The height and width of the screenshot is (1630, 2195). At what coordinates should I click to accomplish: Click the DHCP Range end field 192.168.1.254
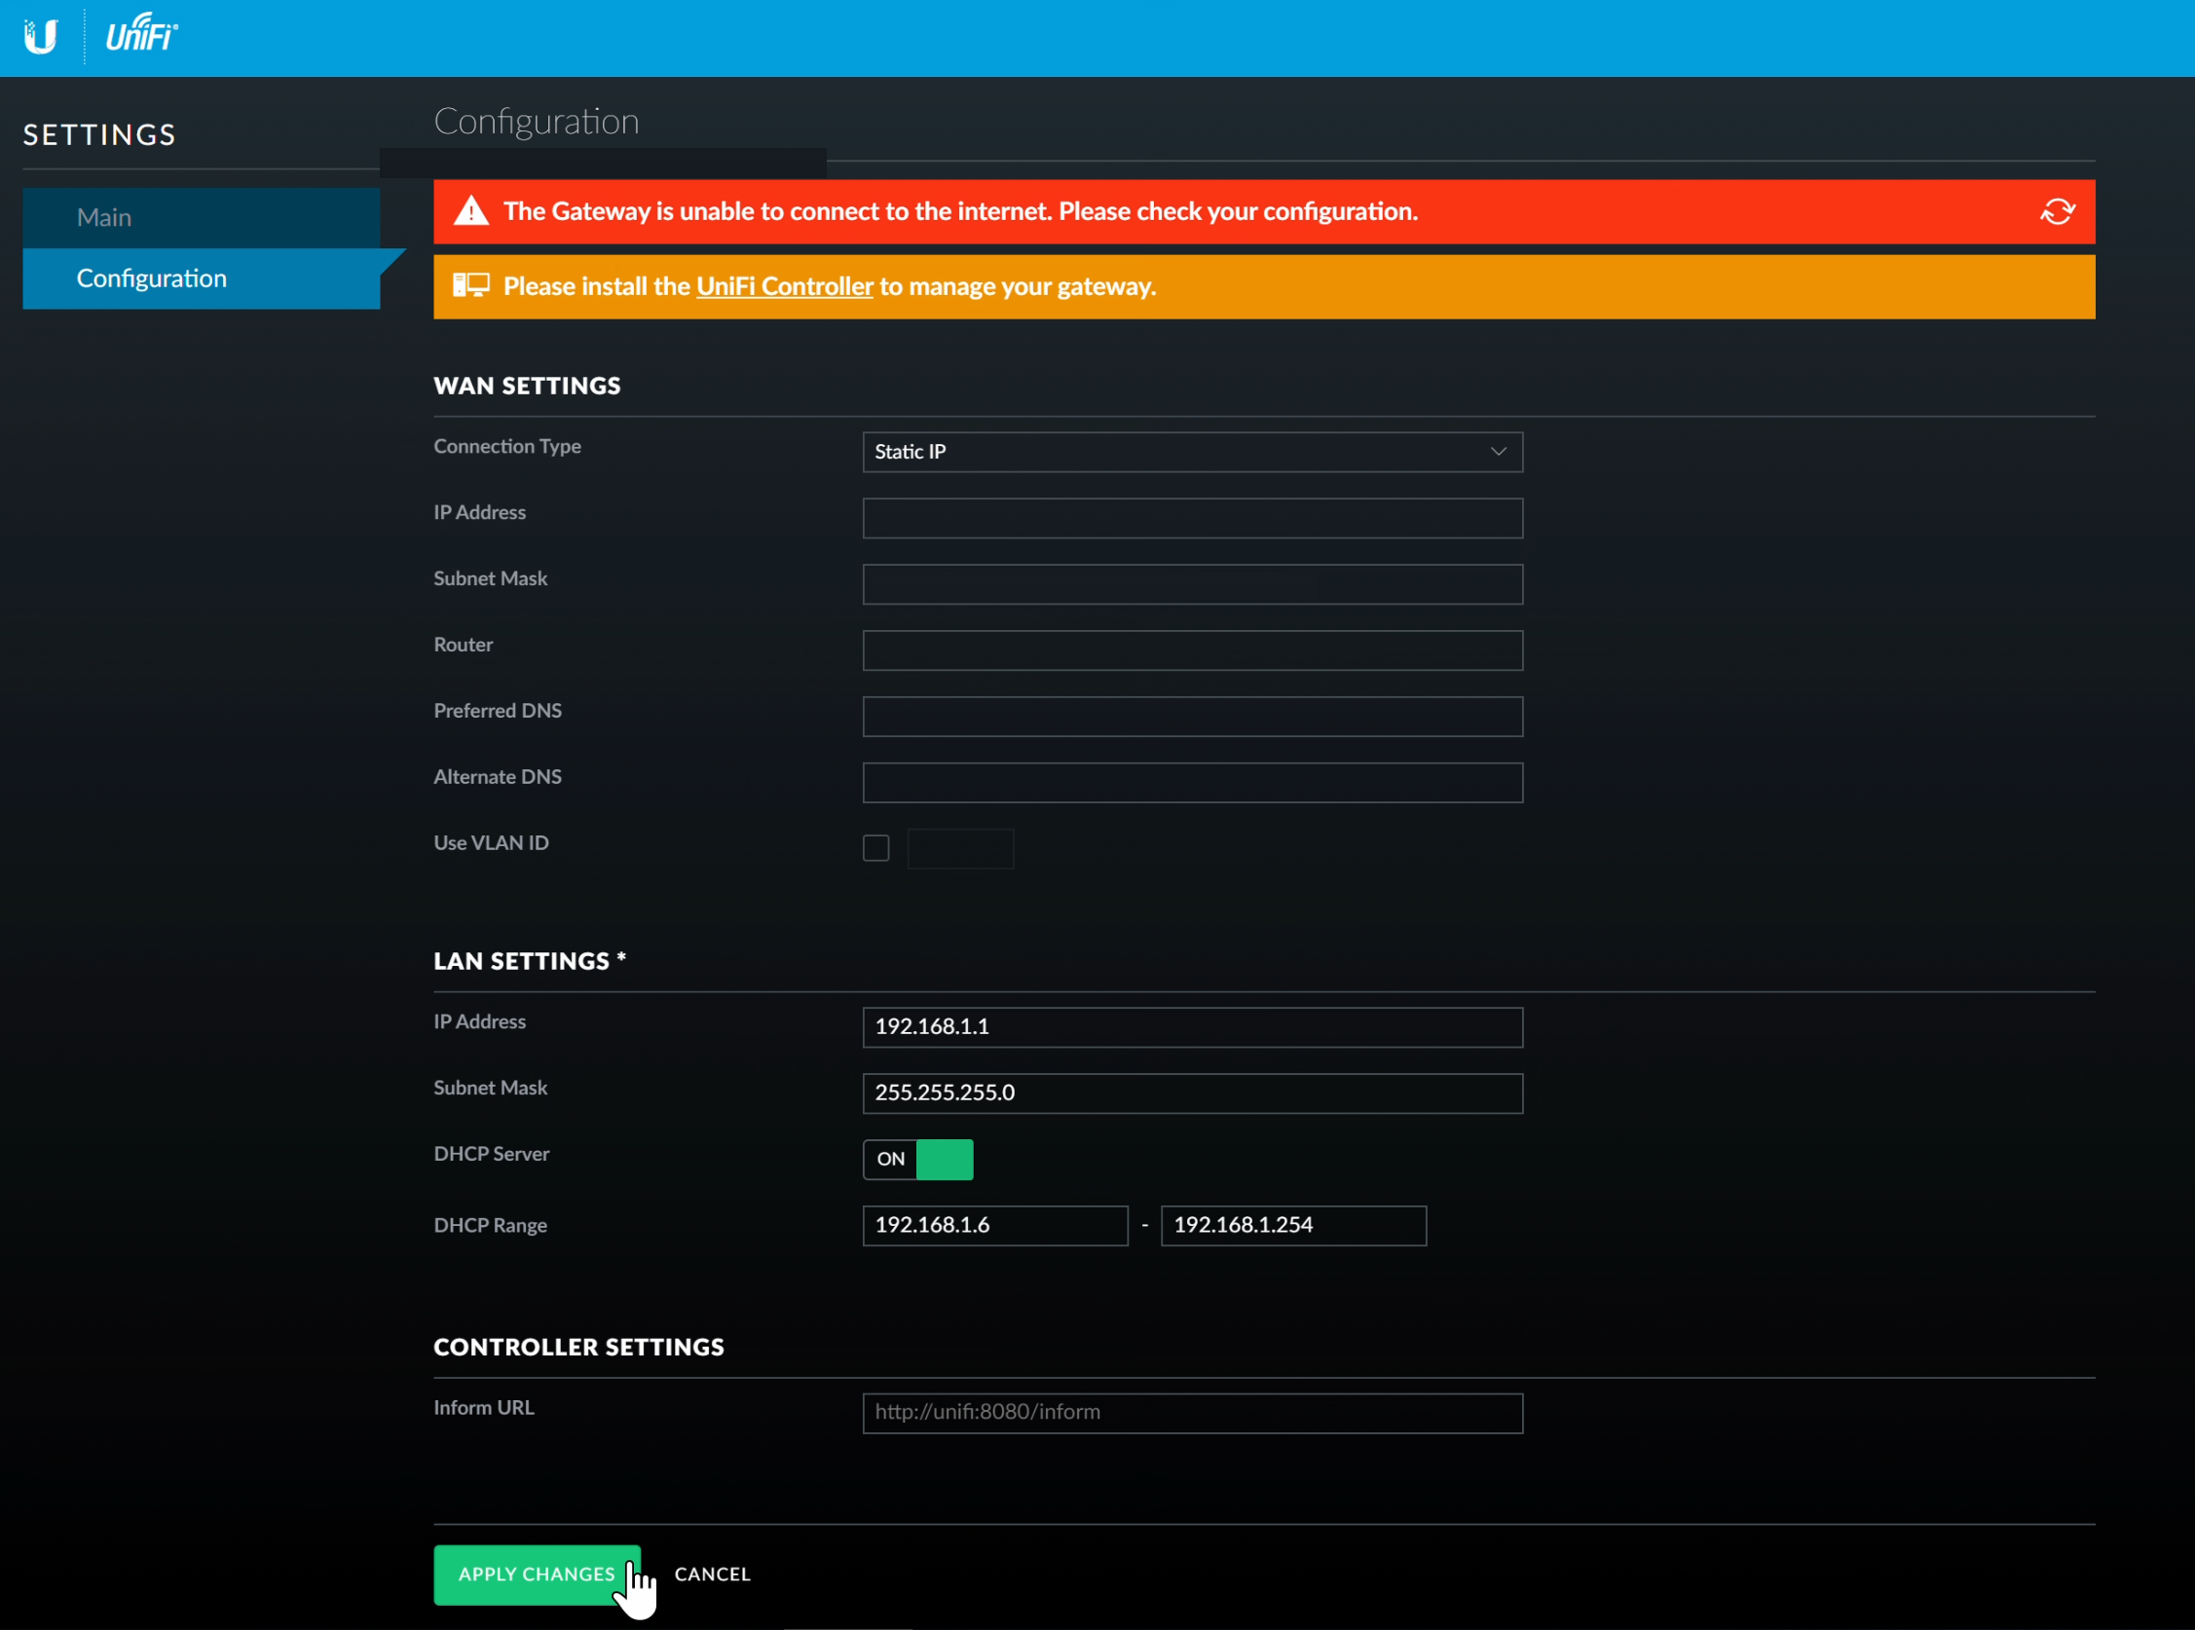1292,1226
